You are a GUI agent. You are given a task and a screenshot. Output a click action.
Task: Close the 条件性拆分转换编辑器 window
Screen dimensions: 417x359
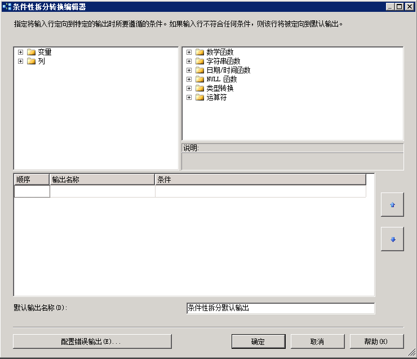pos(410,7)
